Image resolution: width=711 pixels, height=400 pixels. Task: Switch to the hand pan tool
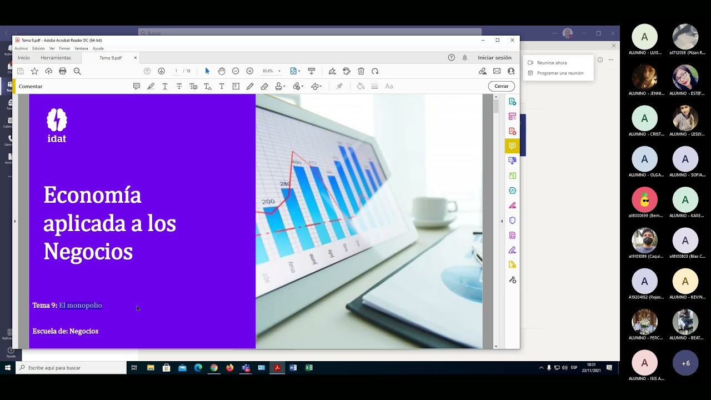[222, 71]
